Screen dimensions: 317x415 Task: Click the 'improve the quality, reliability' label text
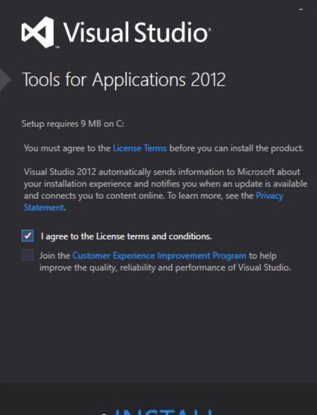(165, 267)
